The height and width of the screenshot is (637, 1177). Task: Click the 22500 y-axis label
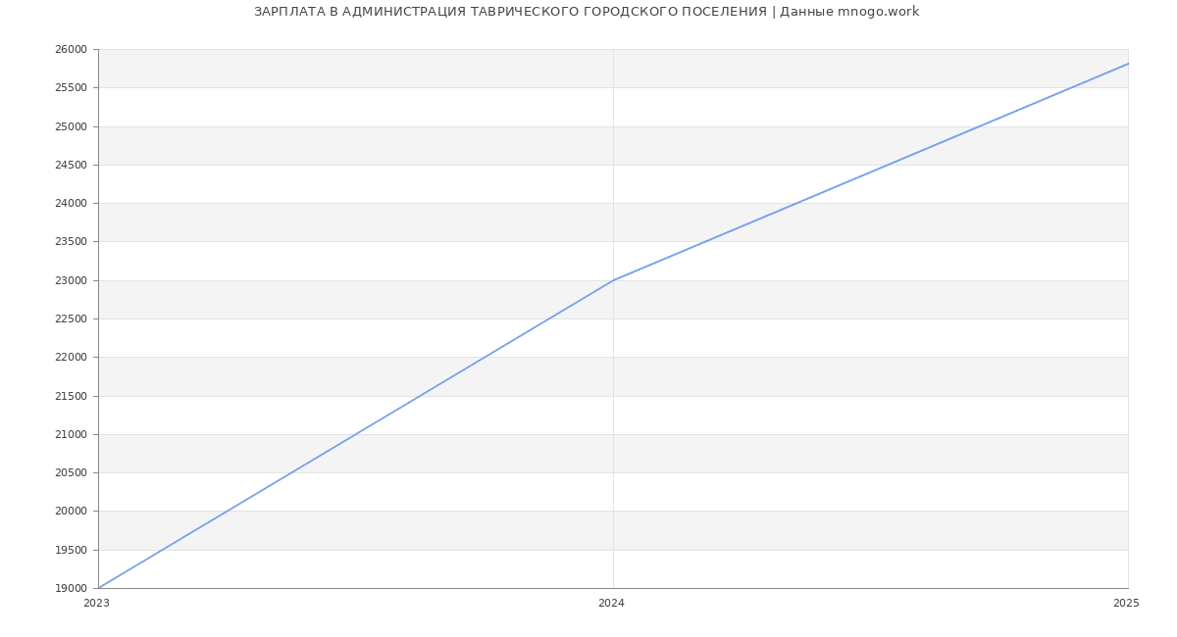(x=71, y=319)
